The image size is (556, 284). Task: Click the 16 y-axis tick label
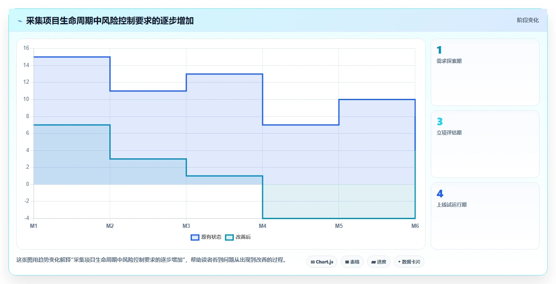(26, 48)
